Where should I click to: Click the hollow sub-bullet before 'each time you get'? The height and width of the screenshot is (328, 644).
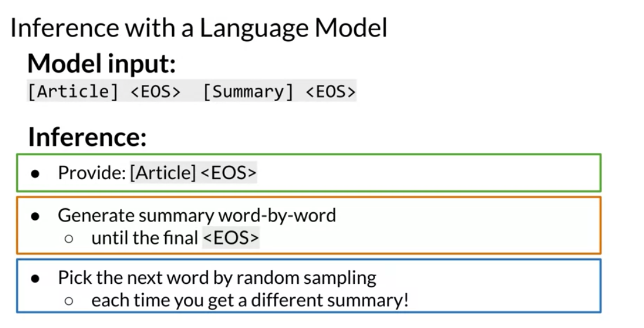tap(69, 301)
